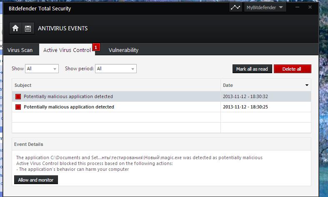Close the Bitdefender Total Security window
This screenshot has height=197, width=328.
point(310,7)
